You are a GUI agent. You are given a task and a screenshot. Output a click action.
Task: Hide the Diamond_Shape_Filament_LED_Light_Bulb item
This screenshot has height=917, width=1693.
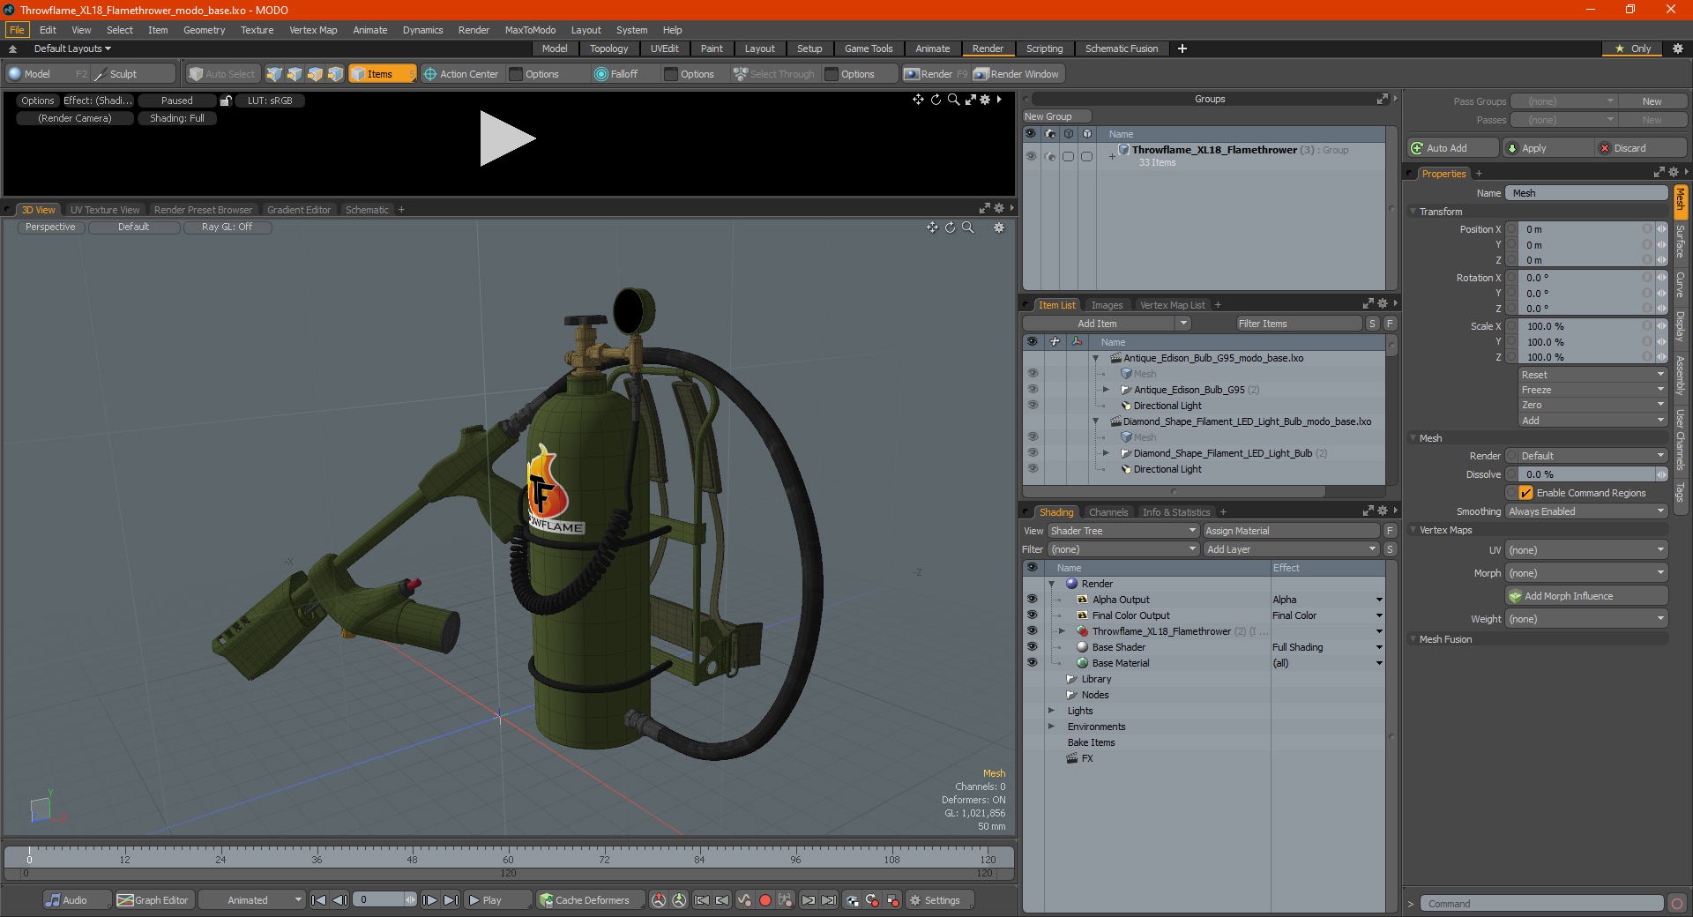coord(1033,453)
